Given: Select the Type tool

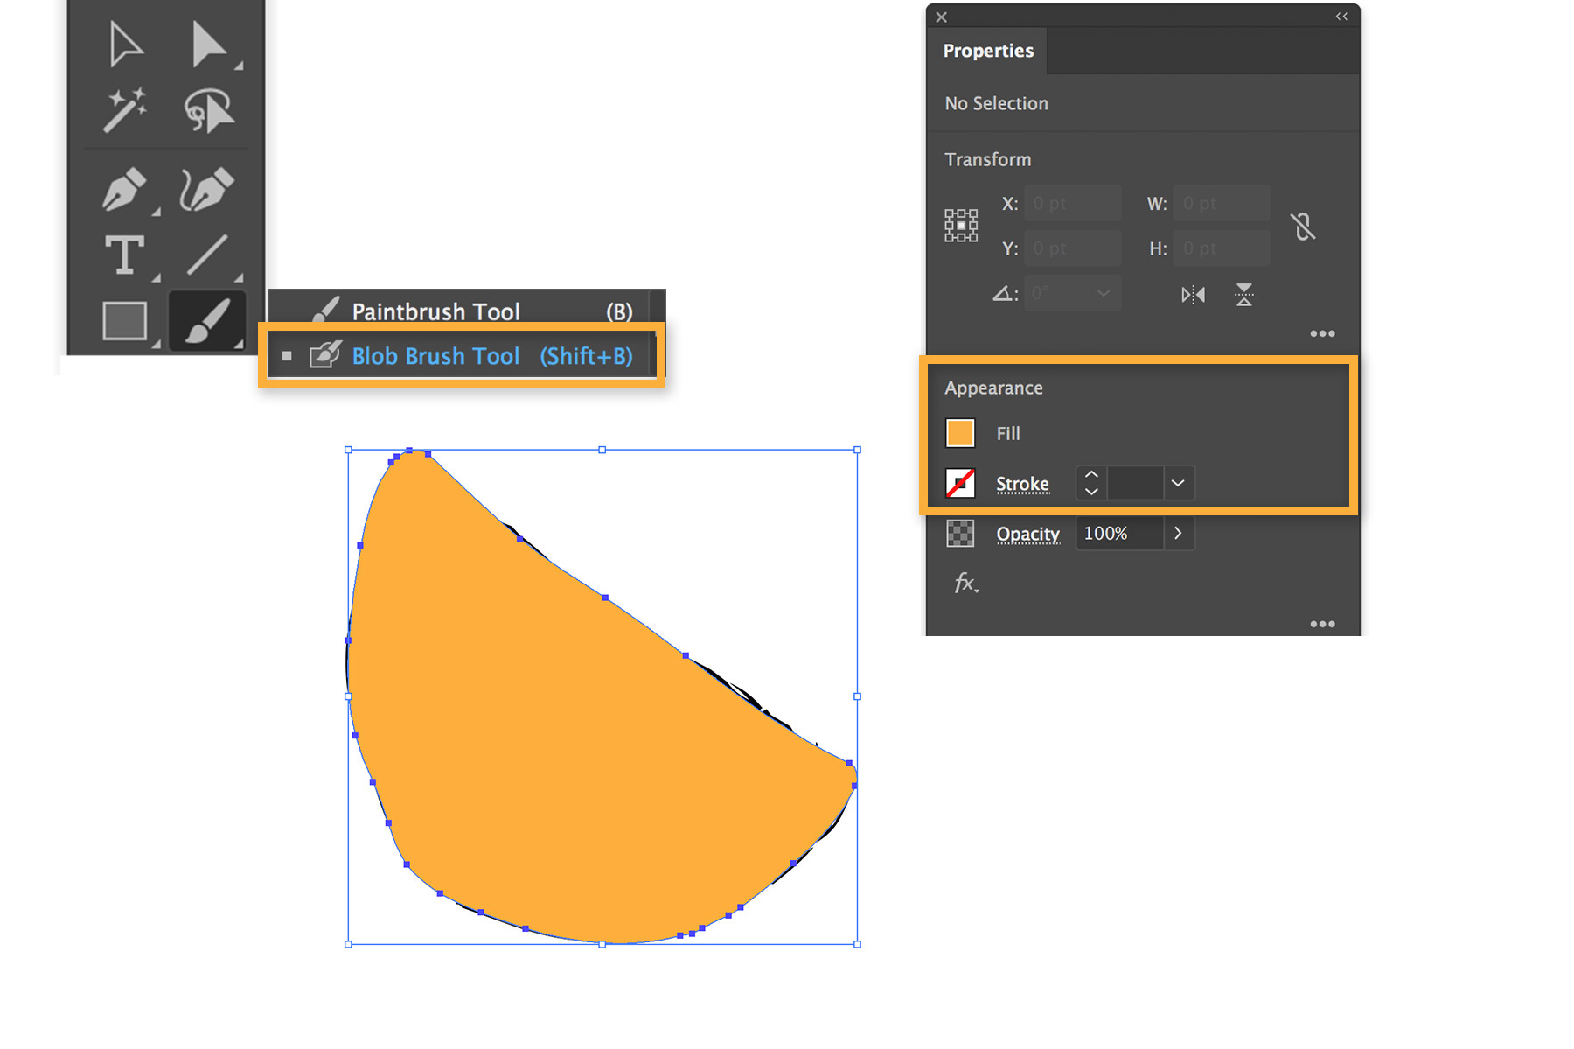Looking at the screenshot, I should click(123, 255).
